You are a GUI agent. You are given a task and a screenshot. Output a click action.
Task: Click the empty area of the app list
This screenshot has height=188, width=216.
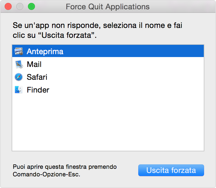pyautogui.click(x=108, y=122)
